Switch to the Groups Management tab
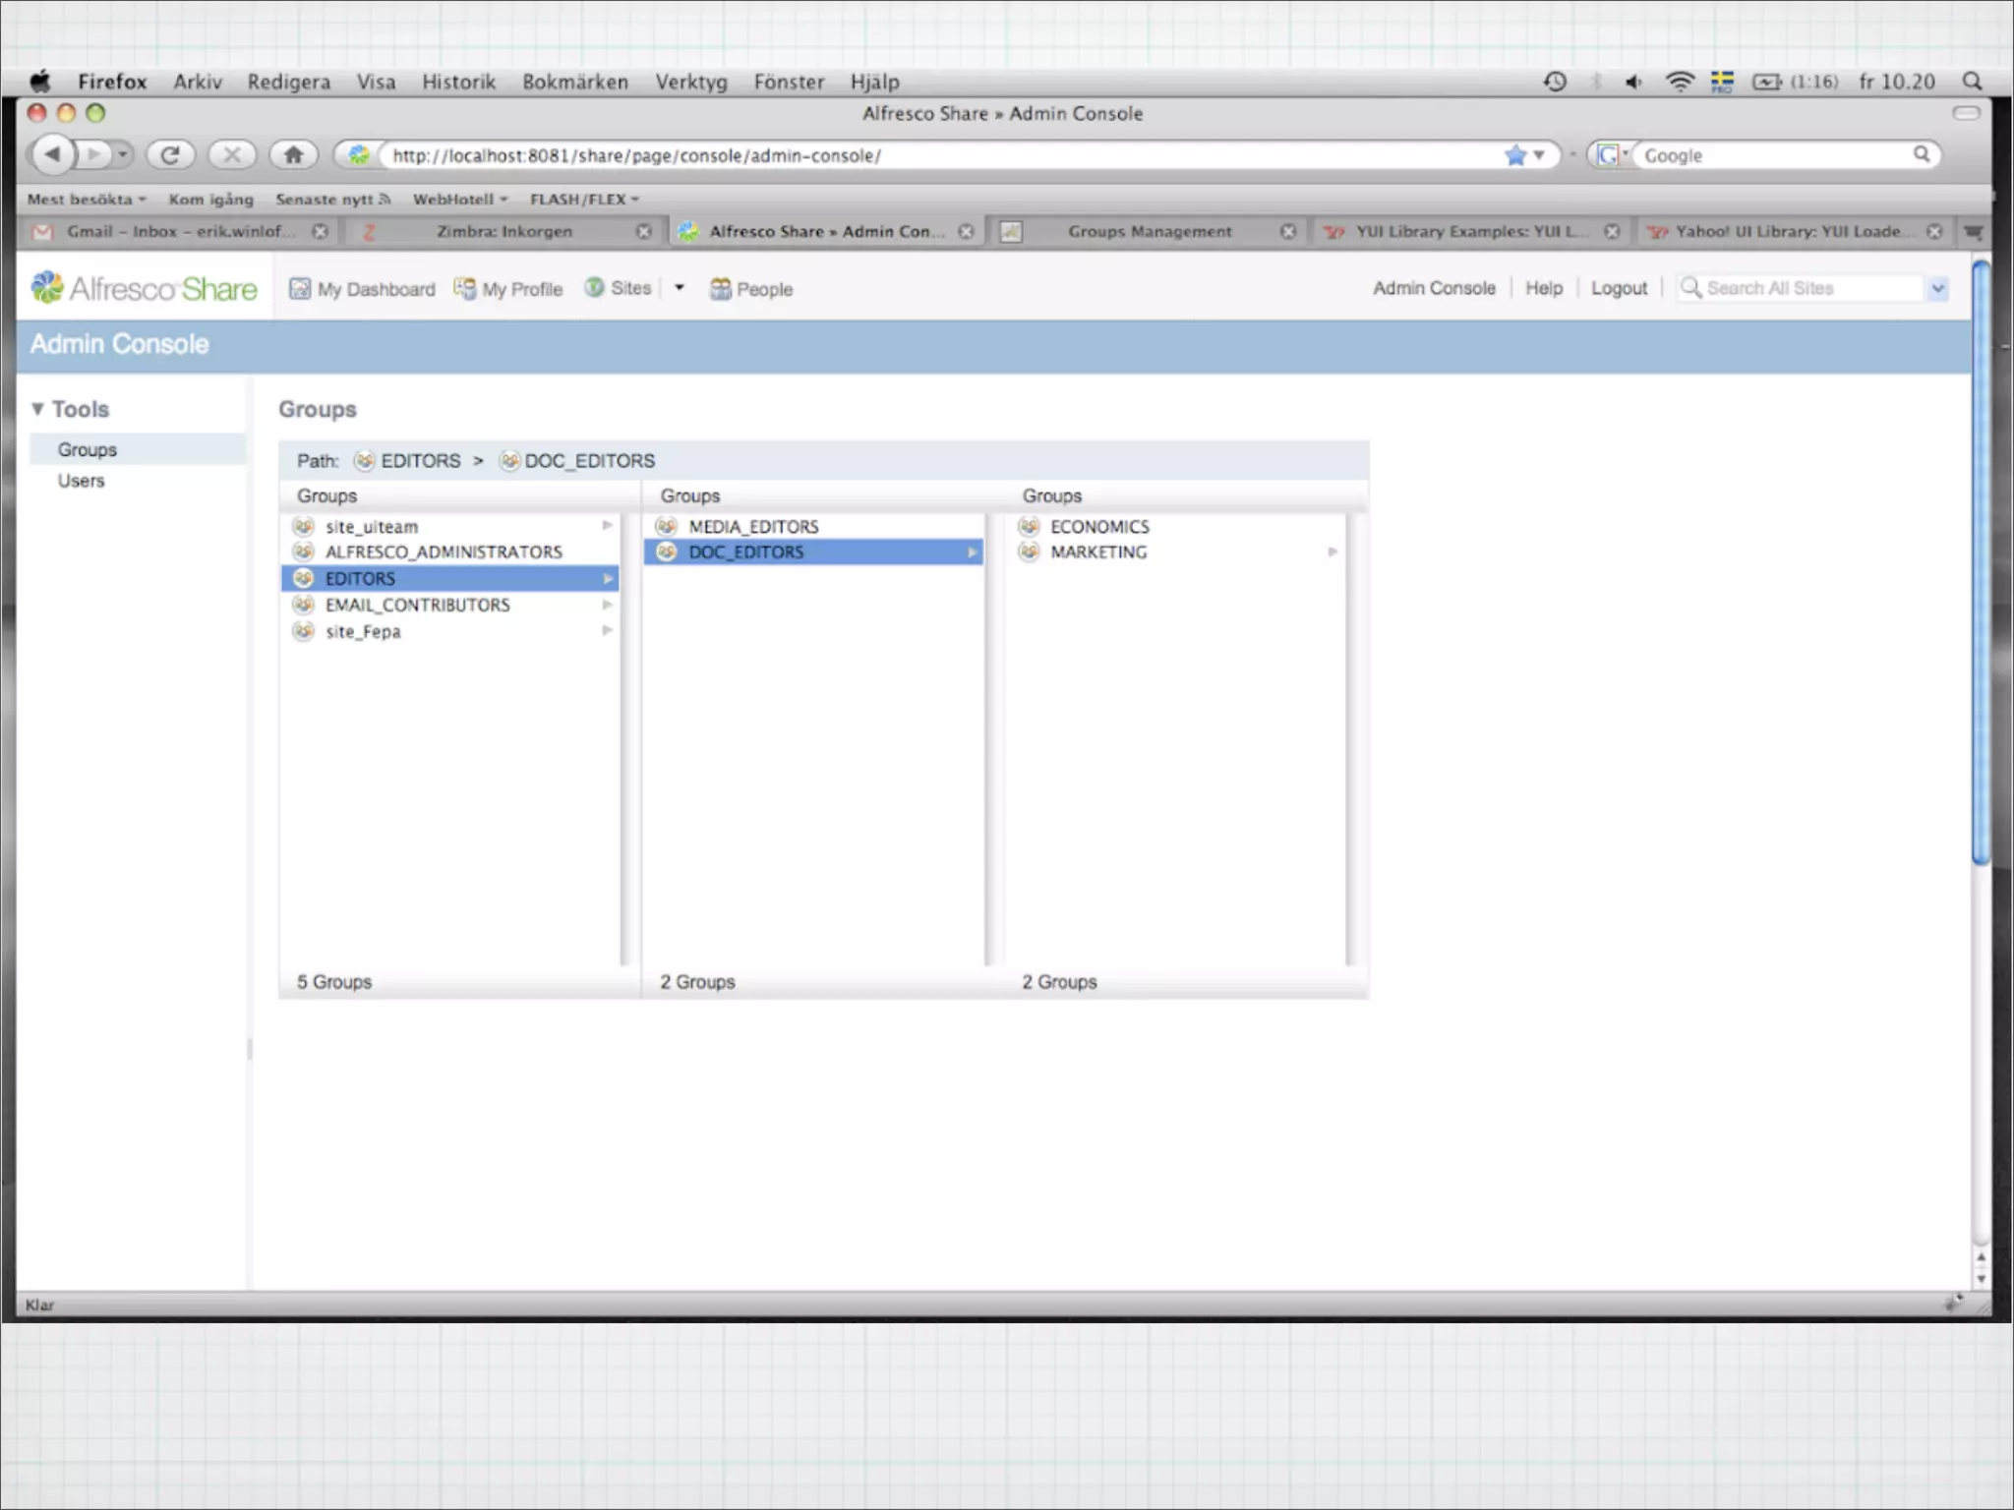 click(1149, 232)
